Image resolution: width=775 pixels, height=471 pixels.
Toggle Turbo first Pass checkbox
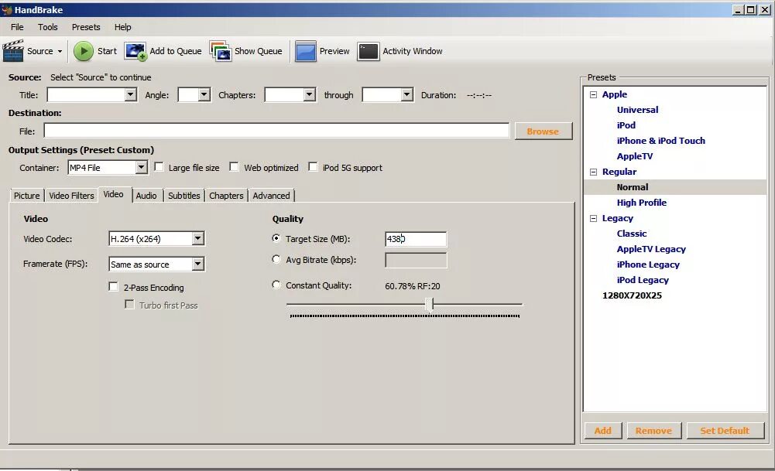[129, 305]
